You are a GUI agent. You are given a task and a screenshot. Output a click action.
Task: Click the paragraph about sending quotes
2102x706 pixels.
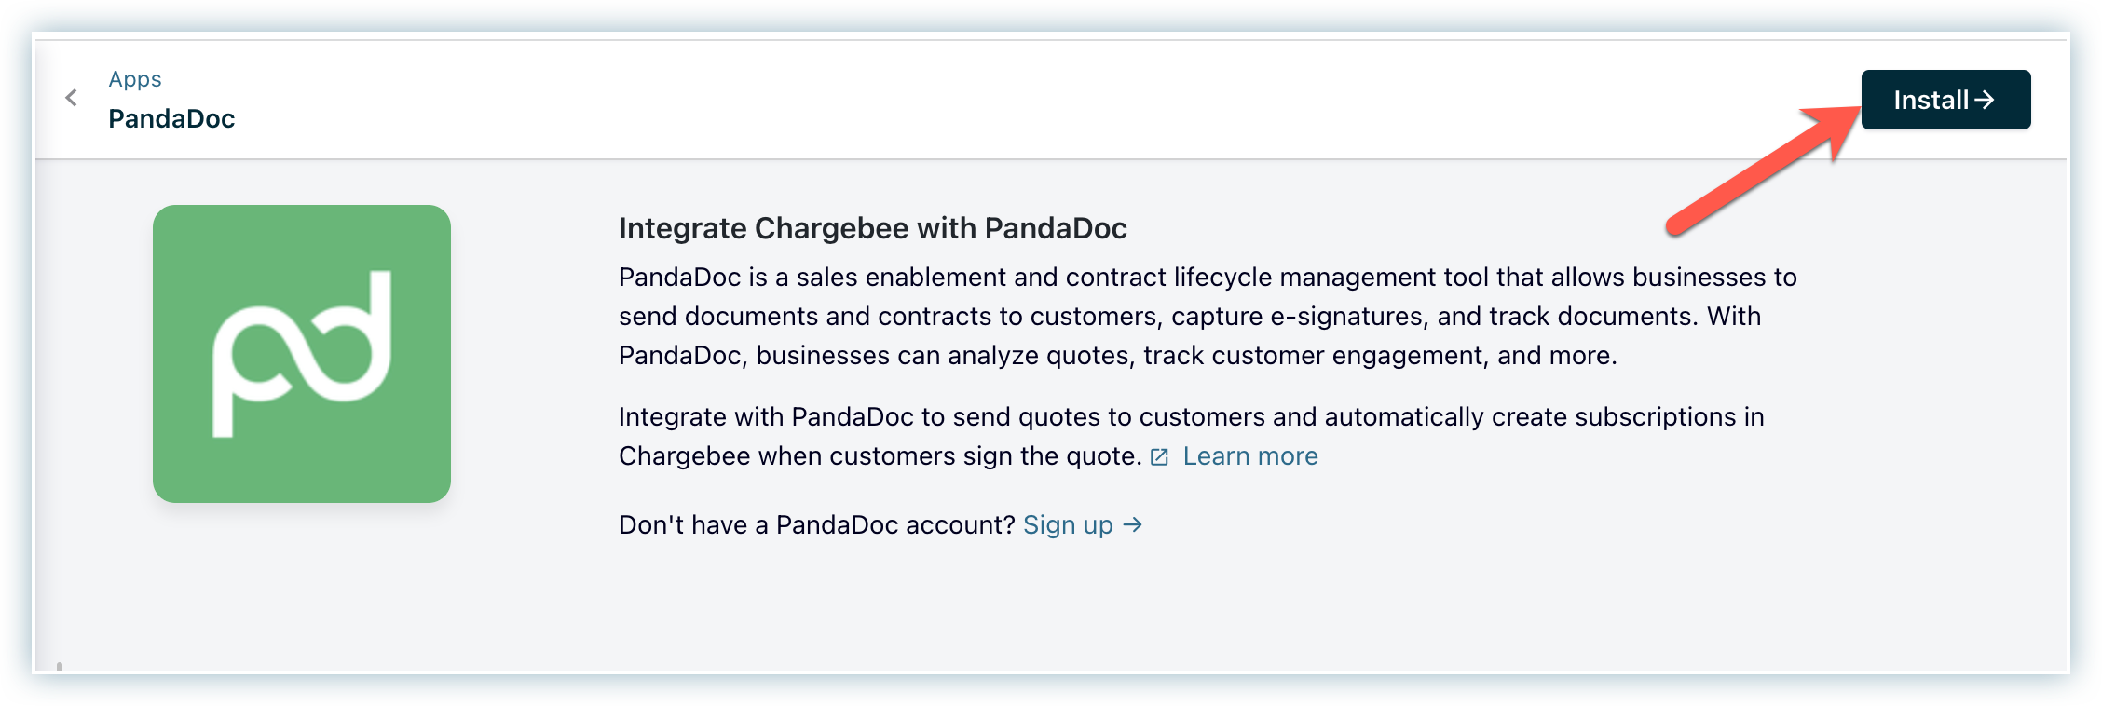coord(1191,436)
